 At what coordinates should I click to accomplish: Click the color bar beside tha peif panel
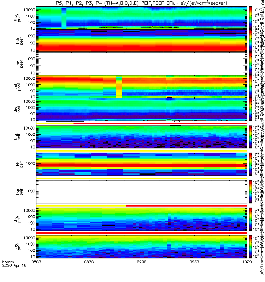point(251,137)
